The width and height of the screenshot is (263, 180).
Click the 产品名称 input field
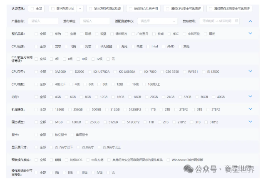(43, 21)
